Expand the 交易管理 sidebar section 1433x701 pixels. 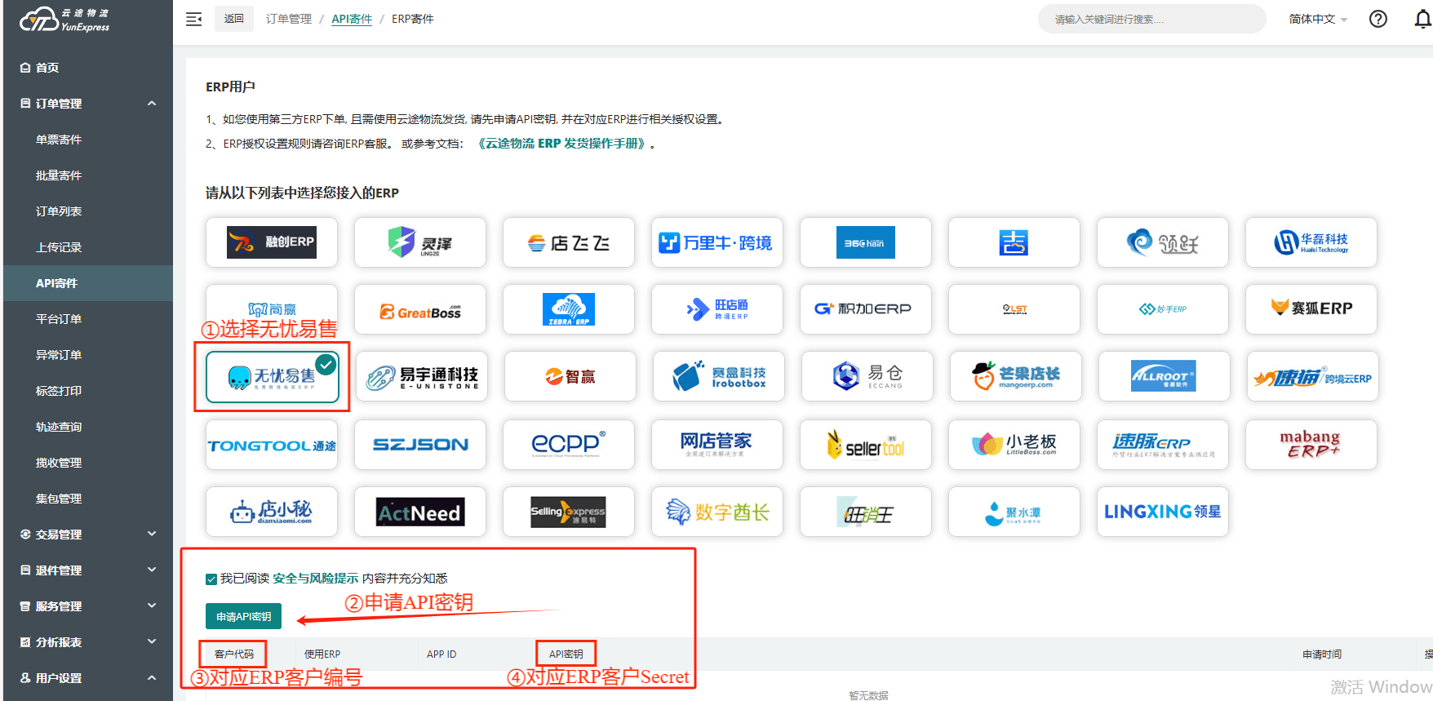pos(87,534)
